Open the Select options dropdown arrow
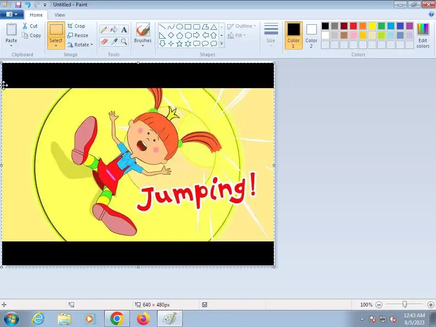Image resolution: width=436 pixels, height=327 pixels. click(x=56, y=46)
